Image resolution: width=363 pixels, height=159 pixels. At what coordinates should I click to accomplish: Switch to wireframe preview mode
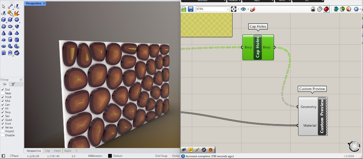319,9
